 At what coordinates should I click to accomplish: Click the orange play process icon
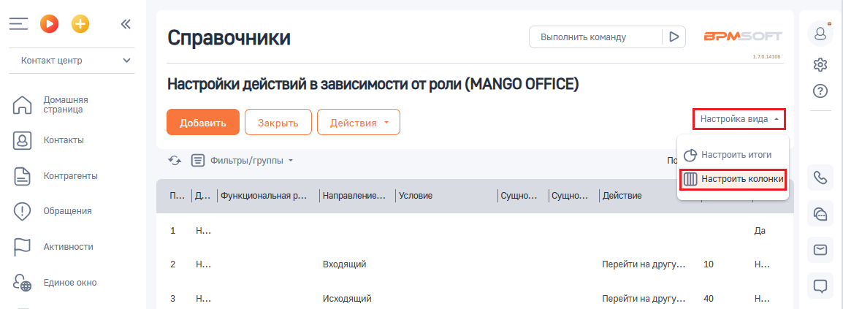click(50, 23)
